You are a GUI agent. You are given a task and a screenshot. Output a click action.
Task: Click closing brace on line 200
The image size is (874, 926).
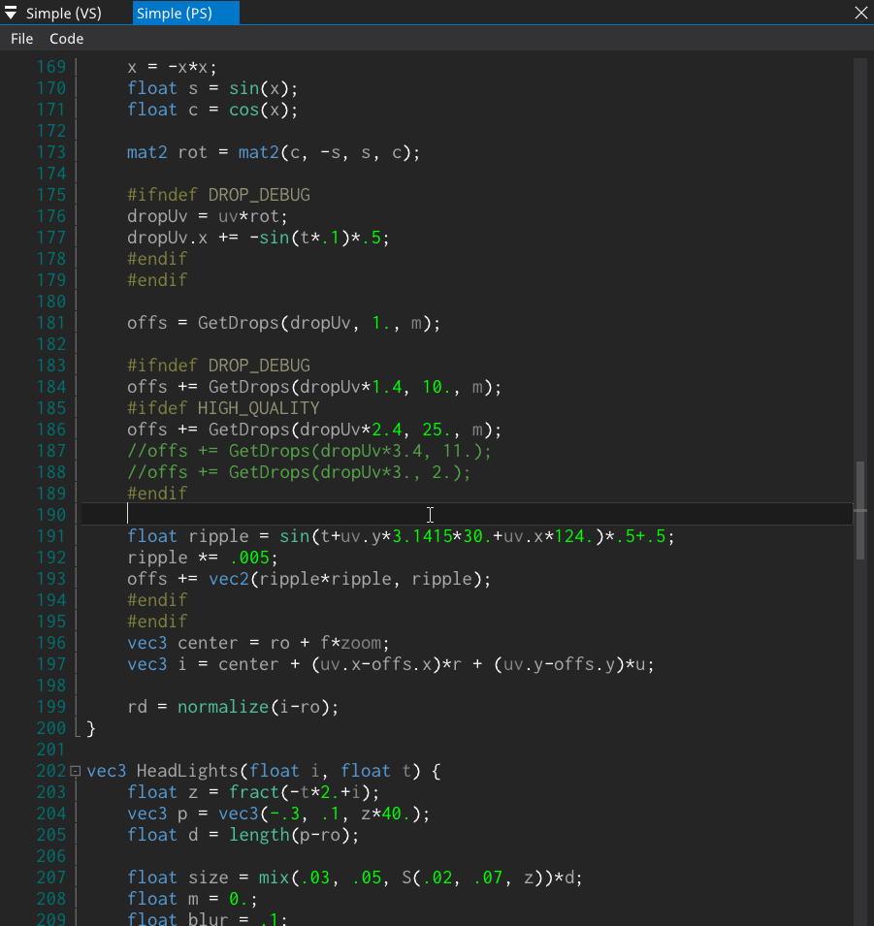pyautogui.click(x=91, y=728)
